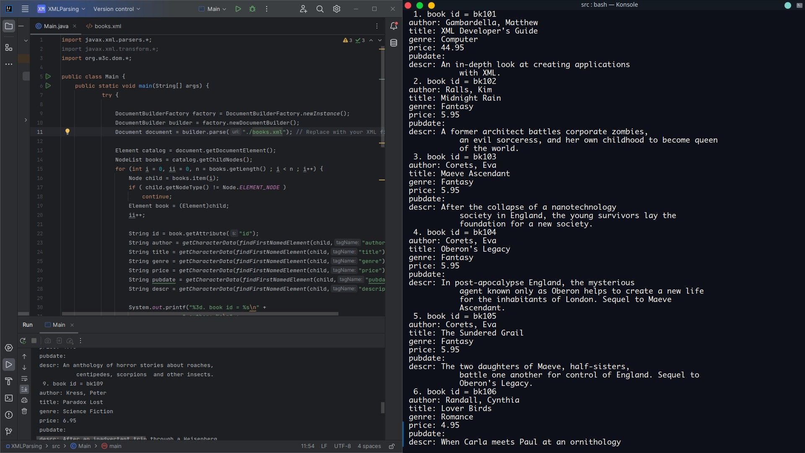Run the Main application with the green play icon
This screenshot has height=453, width=805.
coord(238,8)
